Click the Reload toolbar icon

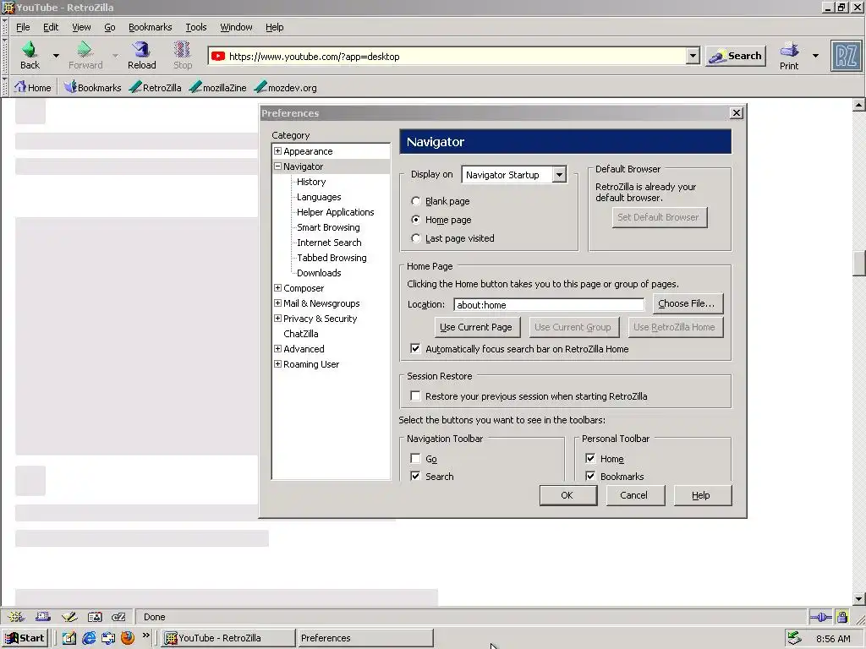[x=141, y=50]
